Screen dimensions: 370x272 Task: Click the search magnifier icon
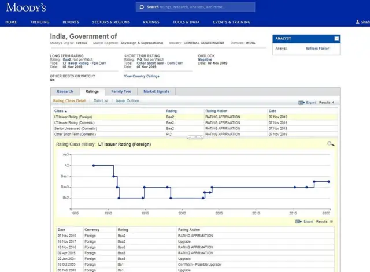click(x=142, y=7)
